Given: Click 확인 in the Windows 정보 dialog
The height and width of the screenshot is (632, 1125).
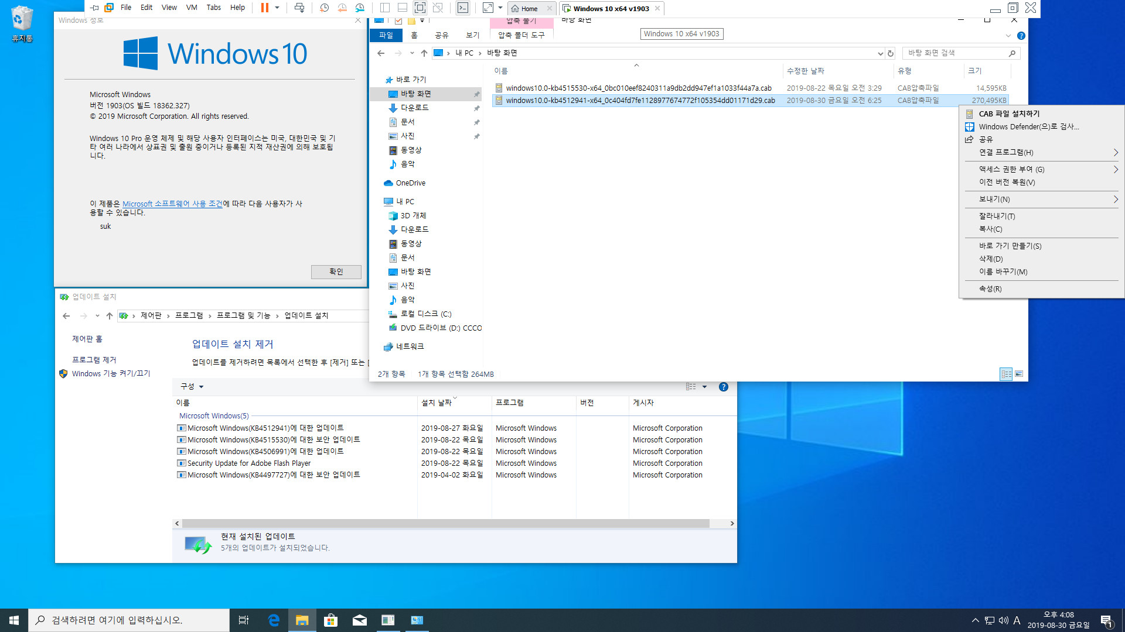Looking at the screenshot, I should (336, 272).
